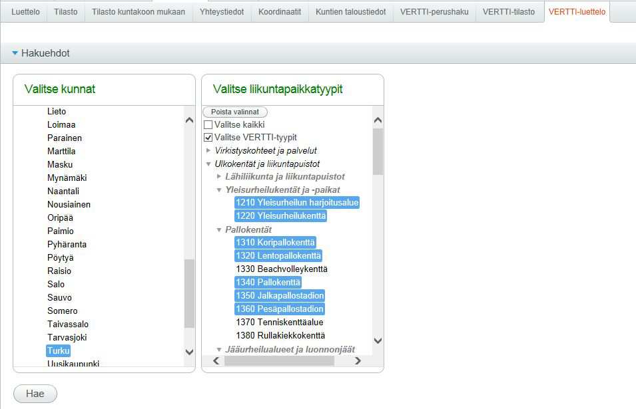Image resolution: width=636 pixels, height=409 pixels.
Task: Click the sports type horizontal scrollbar thumb
Action: (279, 361)
